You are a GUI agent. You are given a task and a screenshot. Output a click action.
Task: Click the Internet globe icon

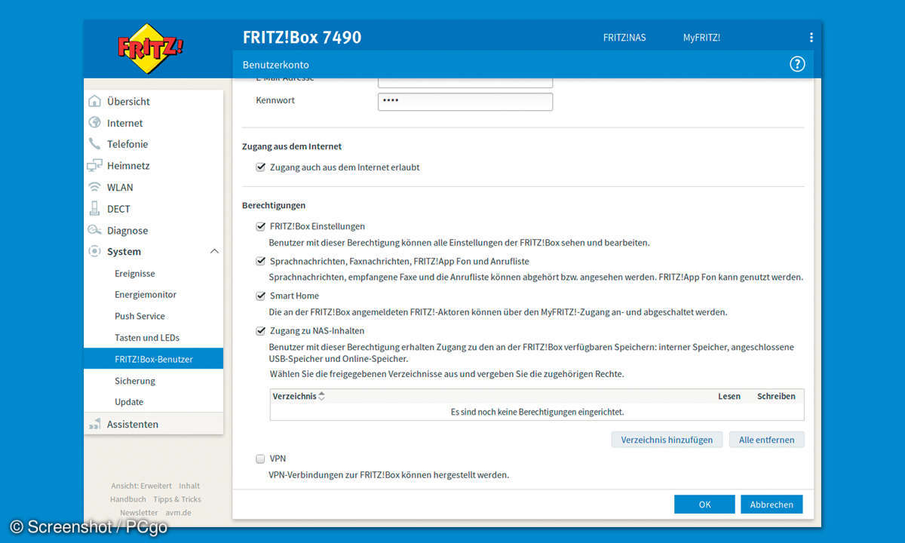[x=94, y=123]
